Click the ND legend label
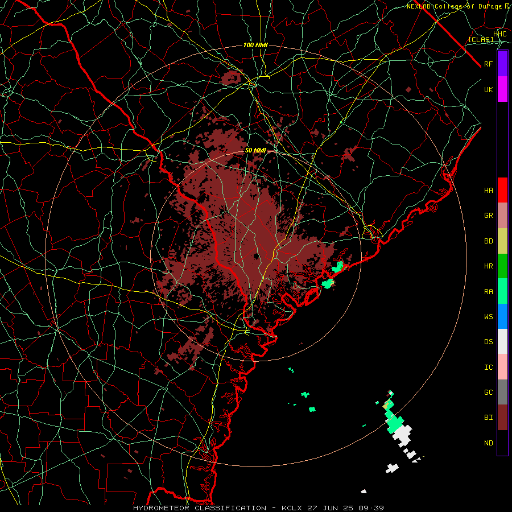Image resolution: width=512 pixels, height=512 pixels. 488,443
